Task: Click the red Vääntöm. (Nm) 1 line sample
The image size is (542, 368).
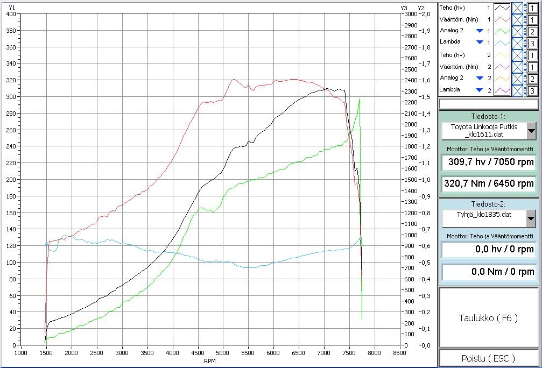Action: 502,20
